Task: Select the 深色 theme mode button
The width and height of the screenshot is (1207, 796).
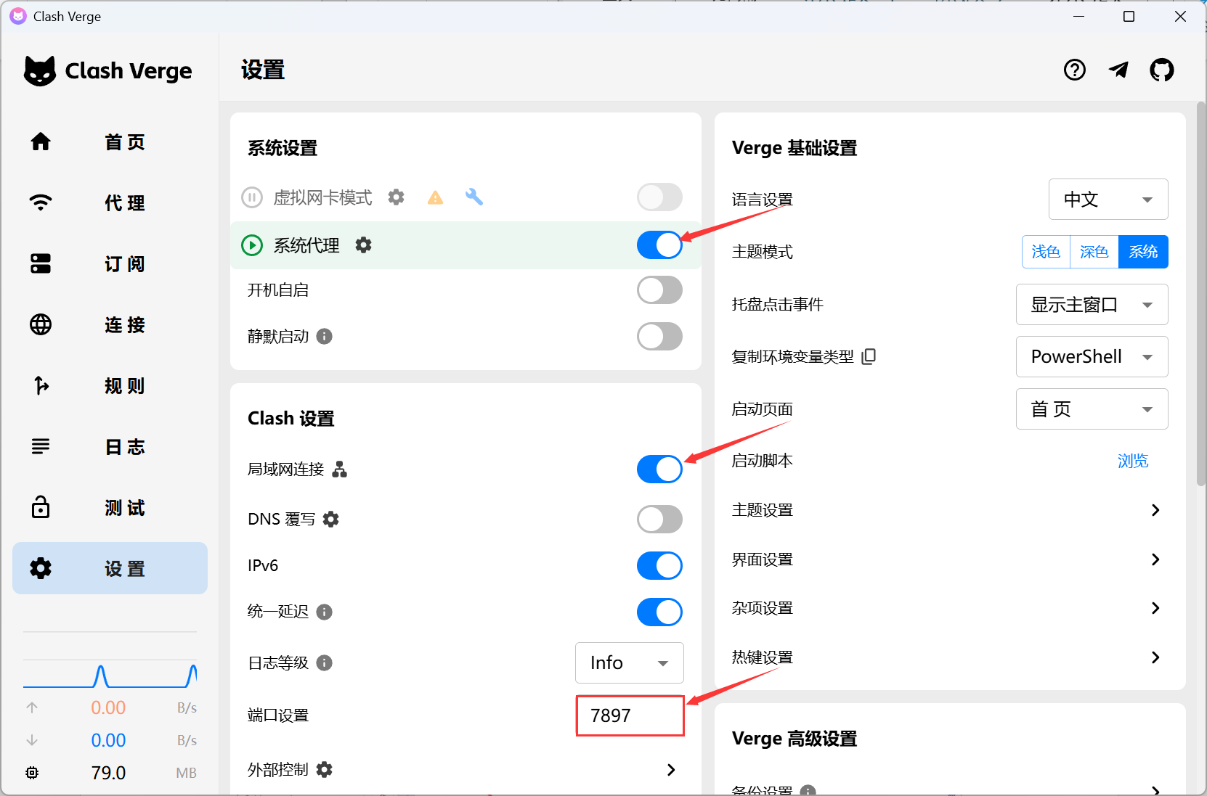Action: pyautogui.click(x=1094, y=252)
